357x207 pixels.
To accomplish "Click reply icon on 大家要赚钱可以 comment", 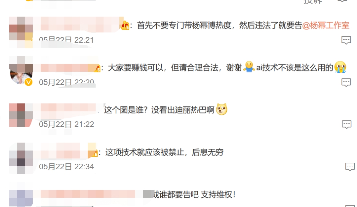I will click(346, 82).
